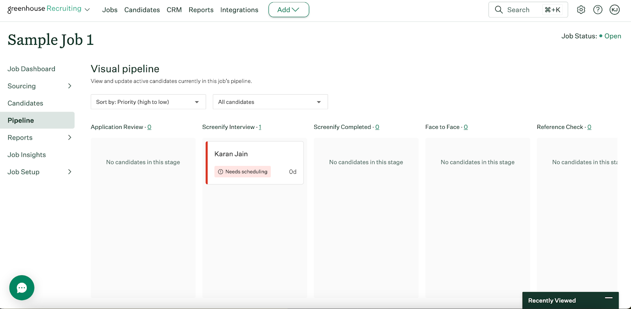
Task: Open the help question mark icon
Action: (x=598, y=10)
